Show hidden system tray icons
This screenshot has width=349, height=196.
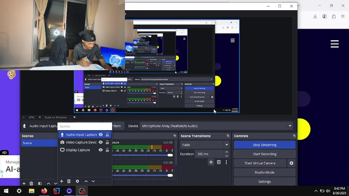pos(316,191)
